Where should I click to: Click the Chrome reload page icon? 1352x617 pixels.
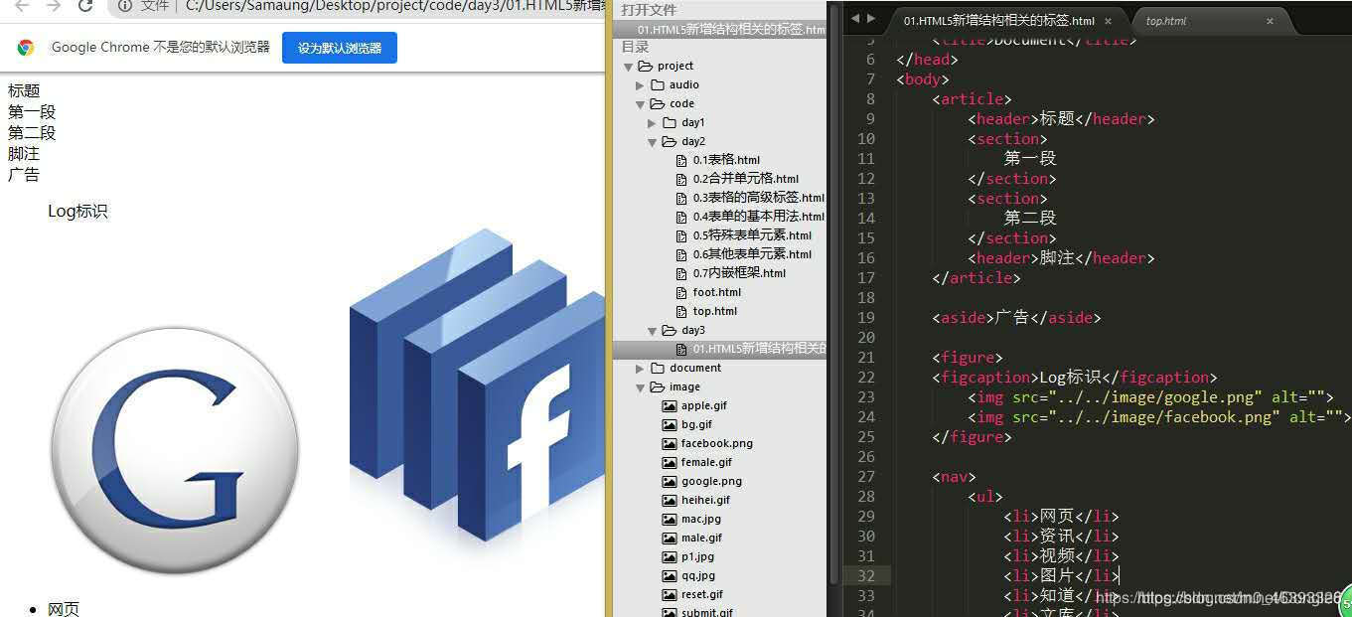pos(85,6)
